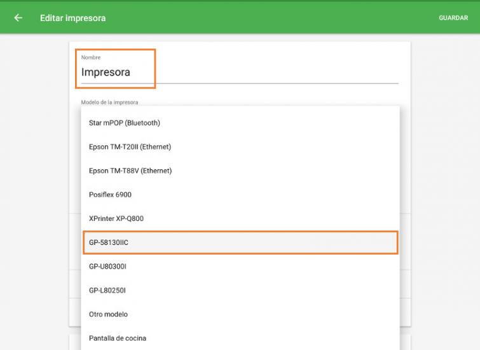The height and width of the screenshot is (350, 480).
Task: Choose XPrinter XP-Q800 from the list
Action: 116,218
